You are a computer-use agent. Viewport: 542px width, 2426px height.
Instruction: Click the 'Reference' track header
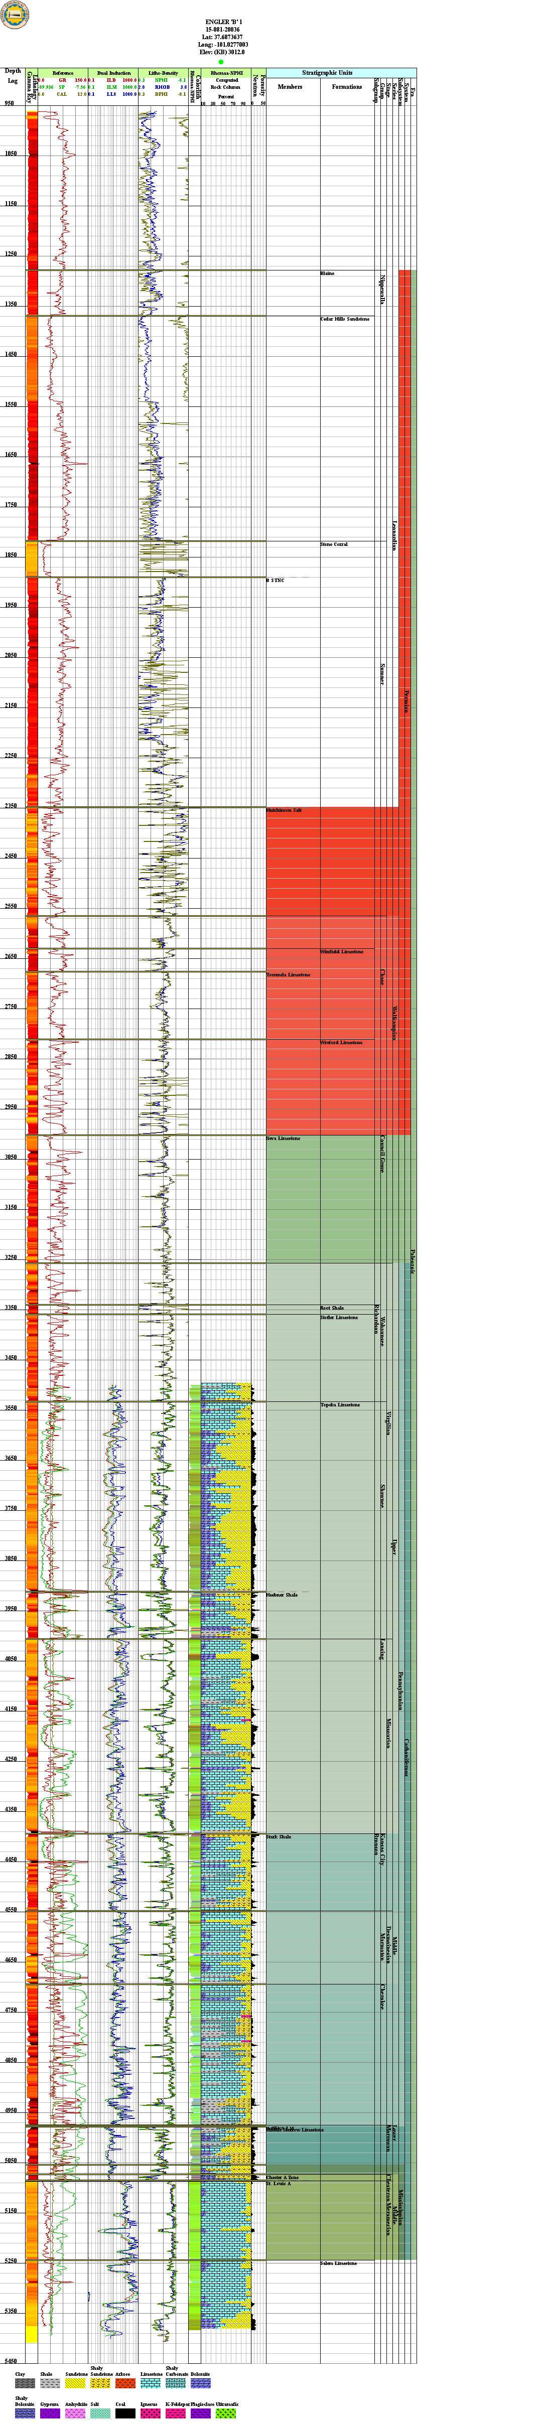pos(62,73)
